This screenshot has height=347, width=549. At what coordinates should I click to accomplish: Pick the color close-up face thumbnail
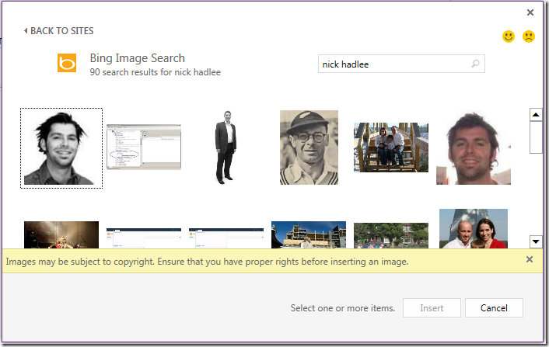(474, 149)
